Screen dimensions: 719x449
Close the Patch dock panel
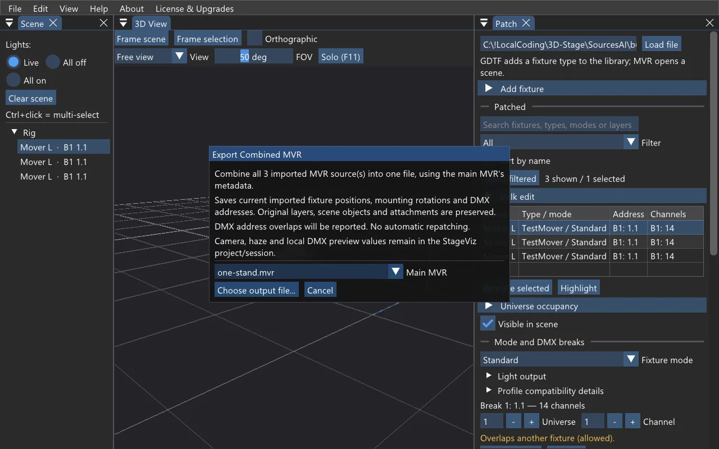point(709,23)
